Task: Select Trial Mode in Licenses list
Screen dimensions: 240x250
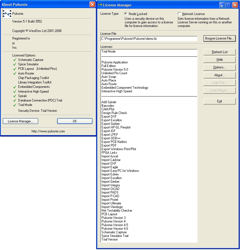Action: point(108,51)
